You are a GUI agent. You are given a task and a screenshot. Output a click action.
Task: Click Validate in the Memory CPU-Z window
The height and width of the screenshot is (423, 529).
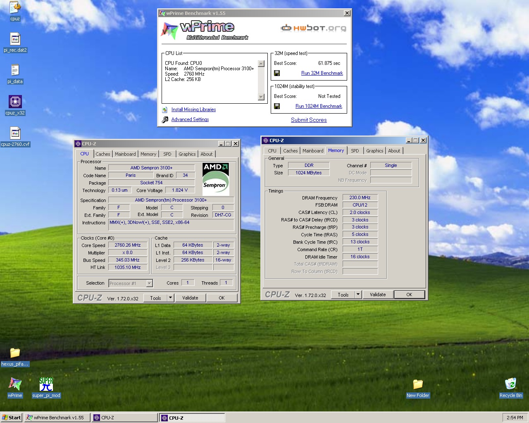pyautogui.click(x=378, y=295)
